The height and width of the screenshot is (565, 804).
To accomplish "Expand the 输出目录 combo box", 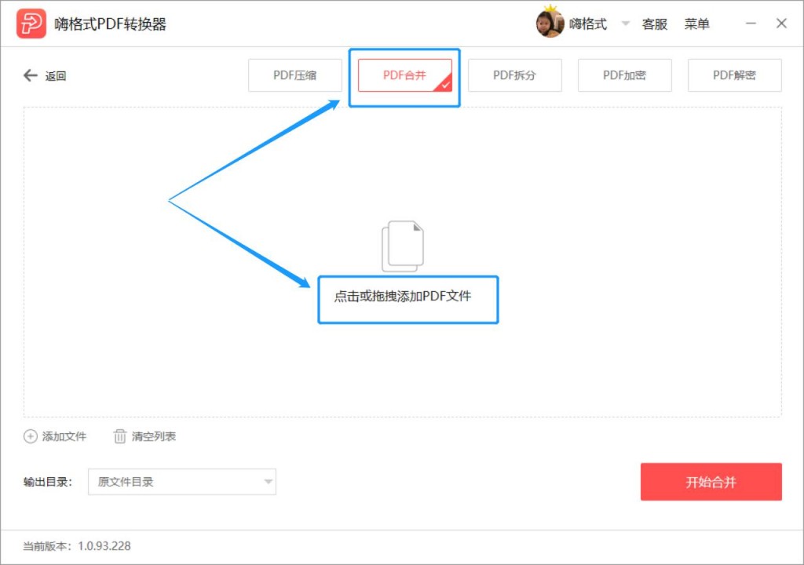I will [182, 482].
